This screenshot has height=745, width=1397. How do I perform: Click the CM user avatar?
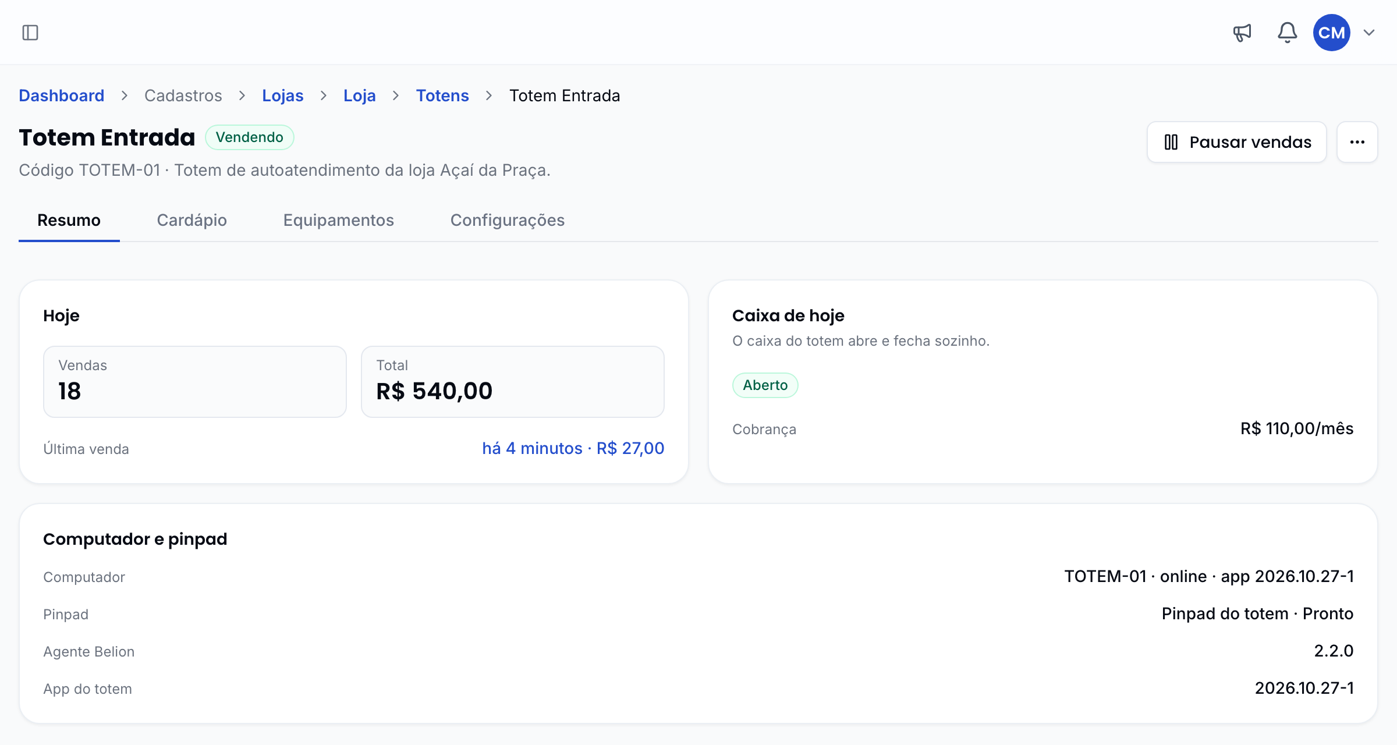(x=1331, y=33)
